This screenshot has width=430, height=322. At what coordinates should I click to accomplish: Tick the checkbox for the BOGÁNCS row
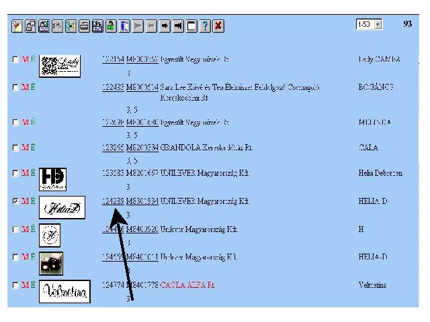pyautogui.click(x=15, y=87)
